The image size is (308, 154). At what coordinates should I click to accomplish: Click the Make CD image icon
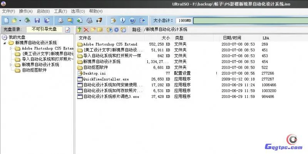pyautogui.click(x=61, y=20)
